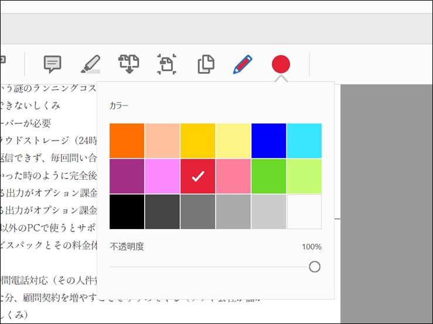The image size is (433, 324).
Task: Click document line mentioning 以外のPCで使うとサポ
Action: tap(48, 228)
